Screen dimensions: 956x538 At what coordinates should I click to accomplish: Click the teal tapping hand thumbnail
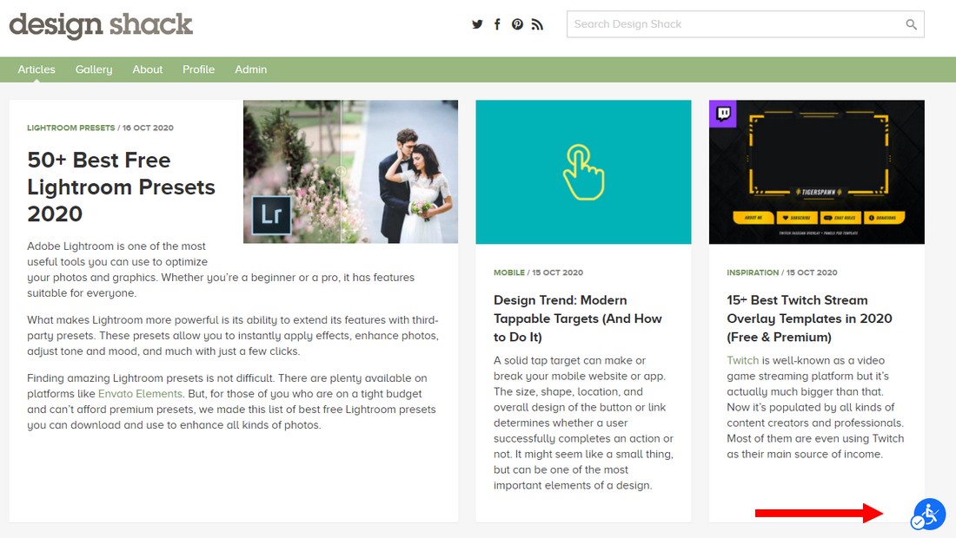coord(583,172)
